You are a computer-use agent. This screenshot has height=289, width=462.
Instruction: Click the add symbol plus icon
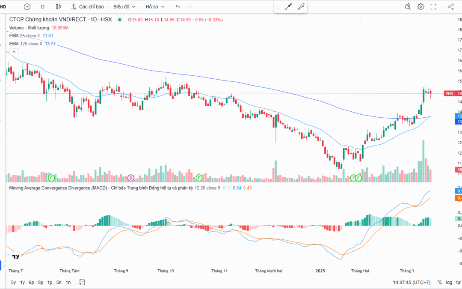[27, 7]
